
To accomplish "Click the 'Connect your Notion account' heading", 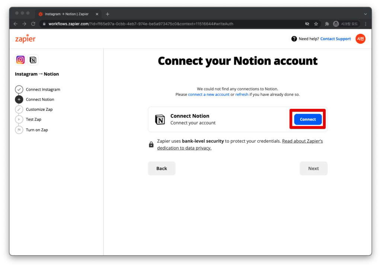I will (x=238, y=61).
